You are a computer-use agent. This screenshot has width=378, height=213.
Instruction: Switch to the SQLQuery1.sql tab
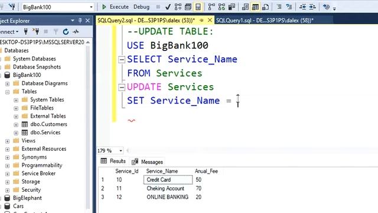[265, 21]
